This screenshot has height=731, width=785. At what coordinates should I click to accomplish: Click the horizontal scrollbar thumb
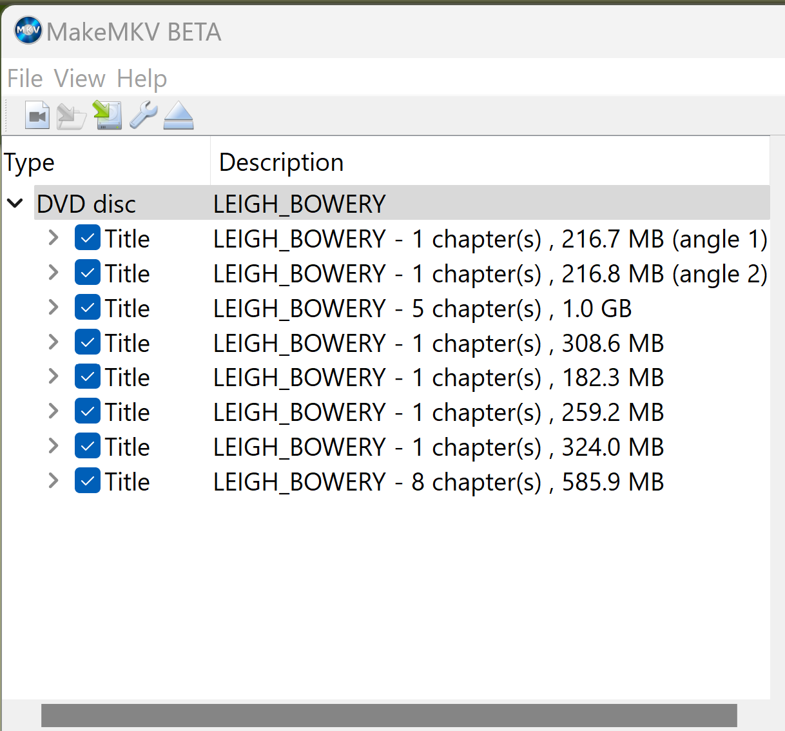click(x=389, y=716)
